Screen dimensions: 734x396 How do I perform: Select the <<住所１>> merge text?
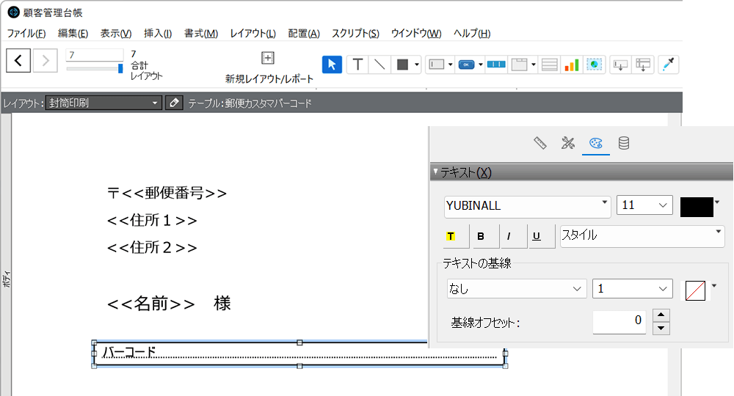point(152,220)
